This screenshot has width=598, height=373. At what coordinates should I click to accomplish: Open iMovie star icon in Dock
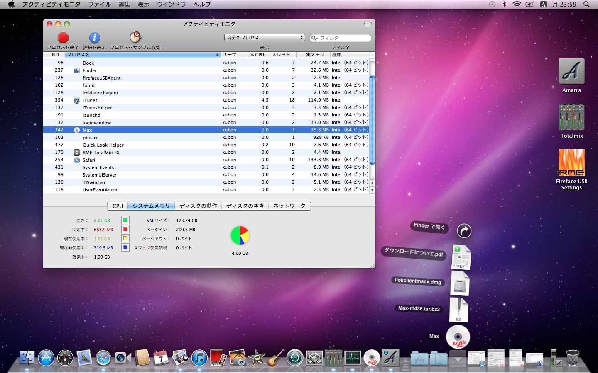pyautogui.click(x=257, y=358)
